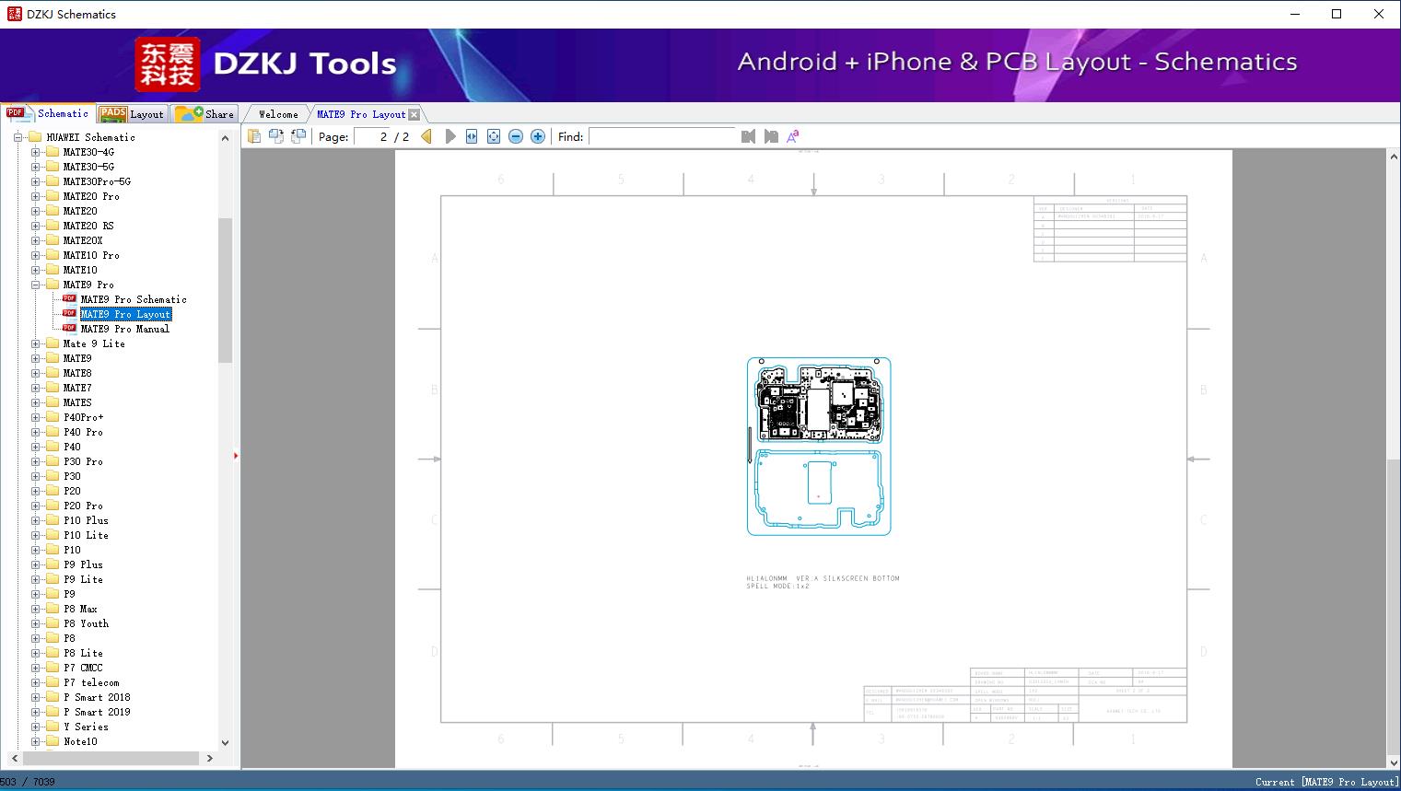Click 'Current [MATE9 Pro Layout]' status text
The height and width of the screenshot is (791, 1401).
click(1326, 782)
